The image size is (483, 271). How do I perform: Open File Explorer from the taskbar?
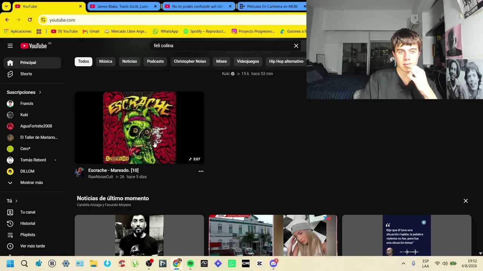[x=94, y=264]
